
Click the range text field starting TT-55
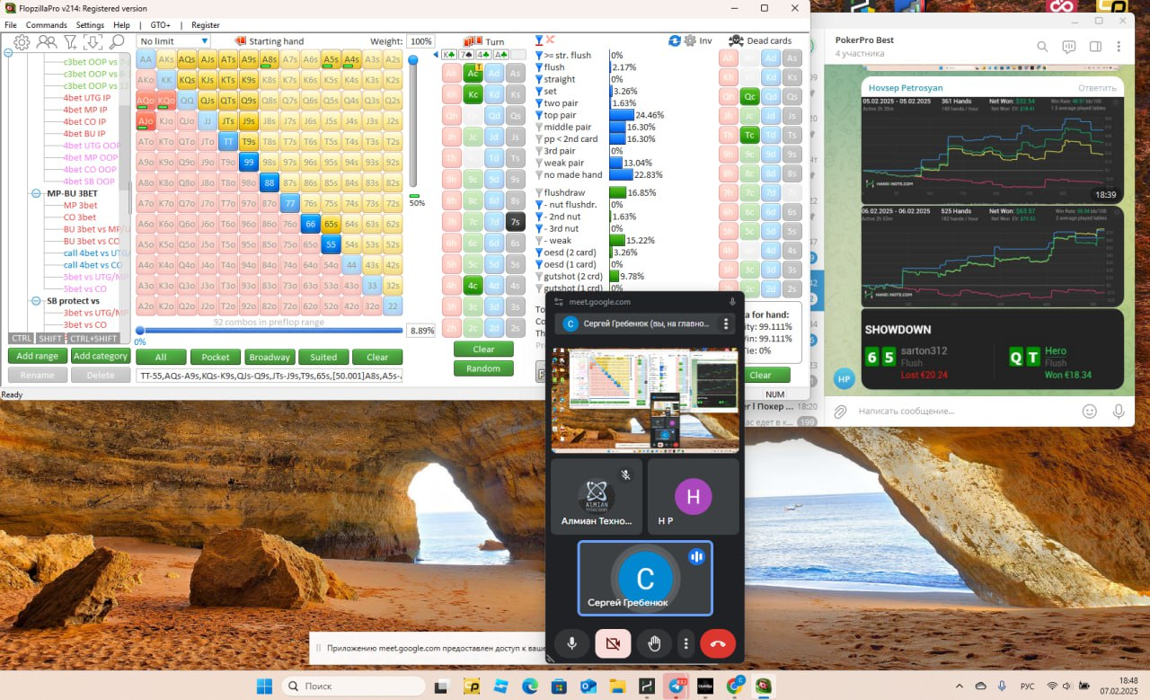(x=270, y=376)
